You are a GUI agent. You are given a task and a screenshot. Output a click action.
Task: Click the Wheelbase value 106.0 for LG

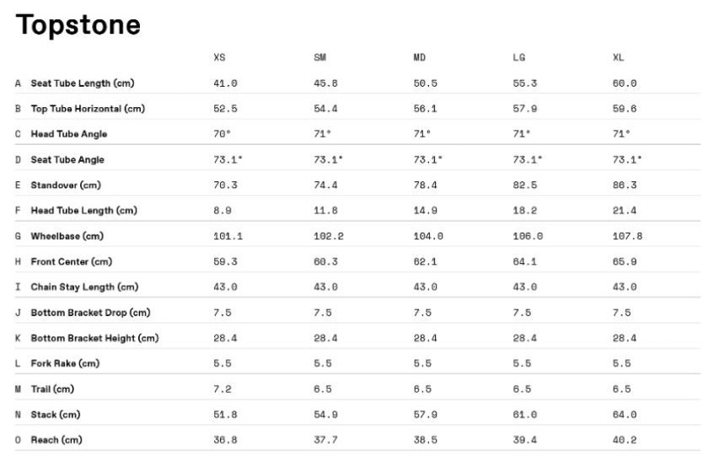528,236
